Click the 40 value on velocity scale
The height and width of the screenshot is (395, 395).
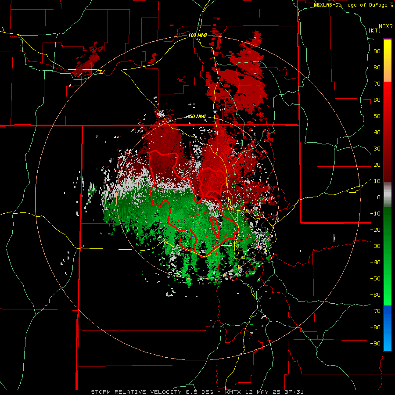377,133
